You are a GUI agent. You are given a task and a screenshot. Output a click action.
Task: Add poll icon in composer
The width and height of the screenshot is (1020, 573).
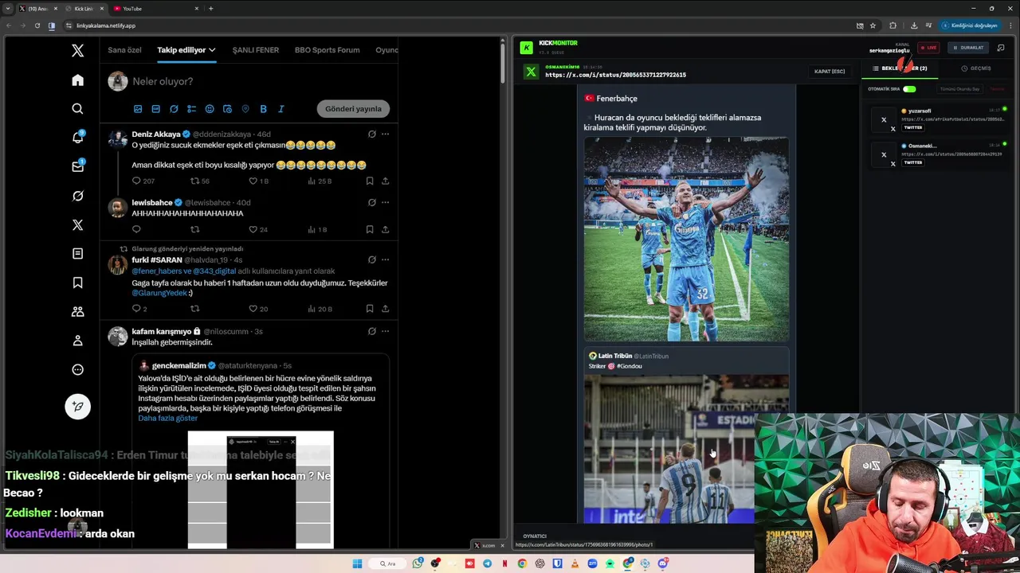point(191,109)
